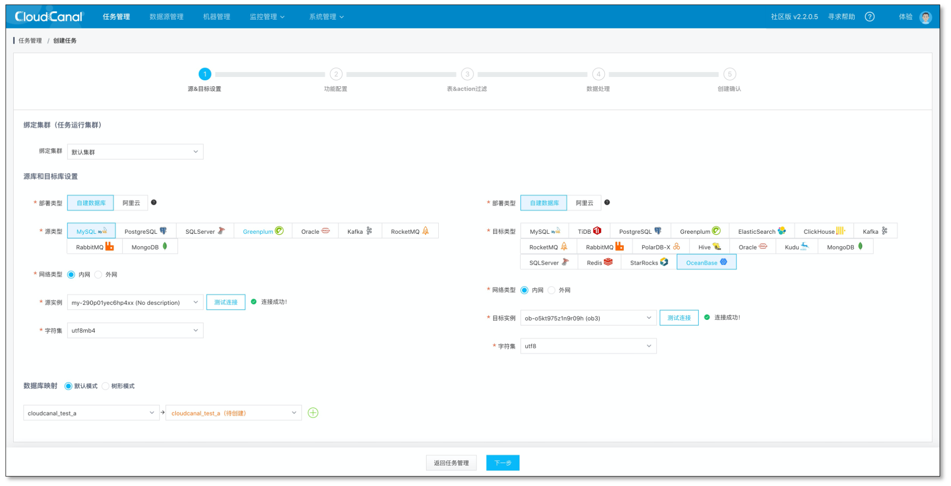The width and height of the screenshot is (951, 486).
Task: Click step 2 功能配置 in the progress bar
Action: [x=336, y=74]
